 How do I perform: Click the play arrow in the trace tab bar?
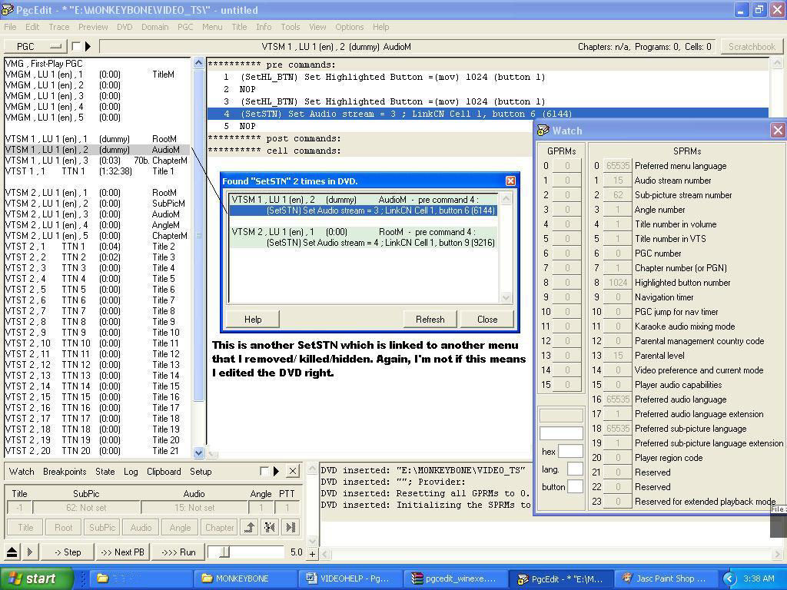pos(276,471)
